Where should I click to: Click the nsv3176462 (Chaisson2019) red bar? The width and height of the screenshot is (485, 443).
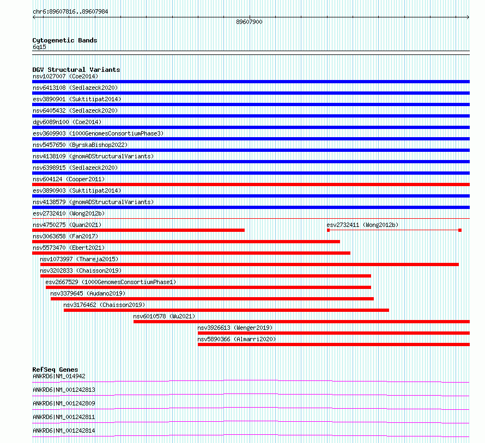(x=226, y=310)
